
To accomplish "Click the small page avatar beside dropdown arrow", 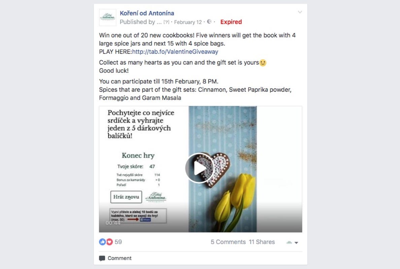I will coord(289,242).
